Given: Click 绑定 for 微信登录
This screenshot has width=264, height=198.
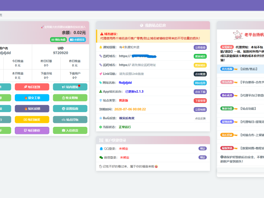Looking at the screenshot, I should (202, 157).
